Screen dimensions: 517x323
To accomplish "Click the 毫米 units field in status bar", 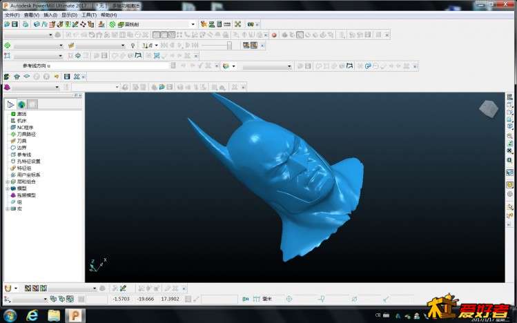I will 267,299.
